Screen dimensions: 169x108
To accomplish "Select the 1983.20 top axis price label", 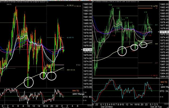I will [x=164, y=4].
